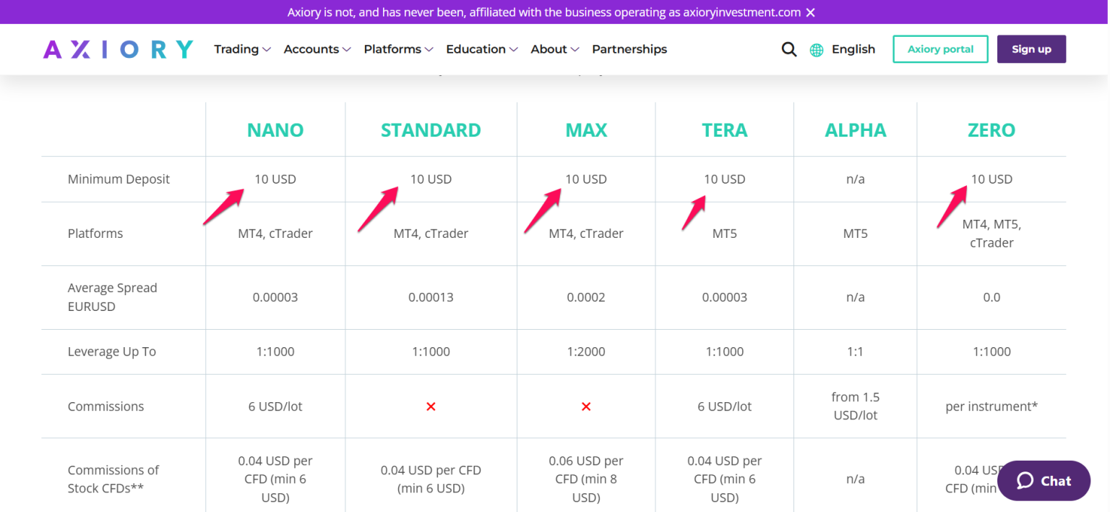Screen dimensions: 1110x512
Task: Select the English language option
Action: pos(853,49)
